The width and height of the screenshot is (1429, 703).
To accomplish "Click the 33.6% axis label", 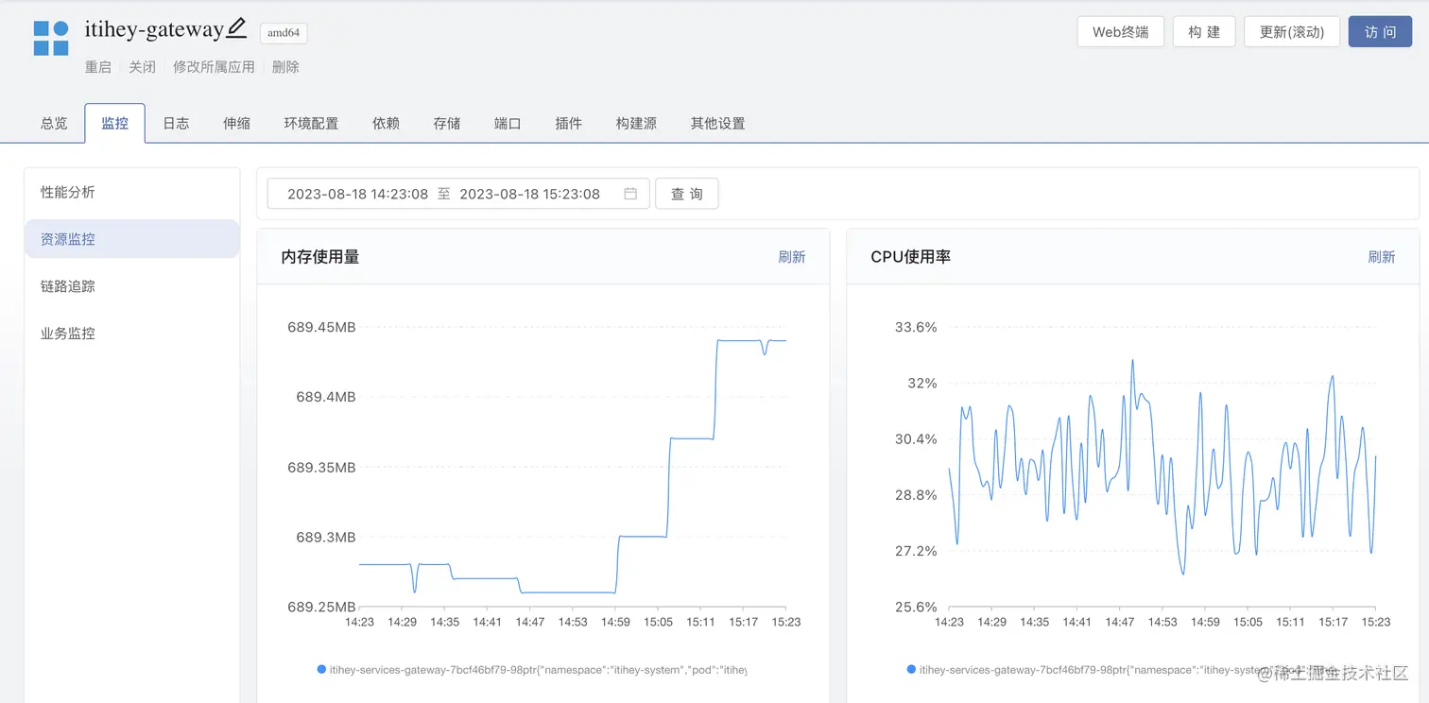I will [x=916, y=327].
